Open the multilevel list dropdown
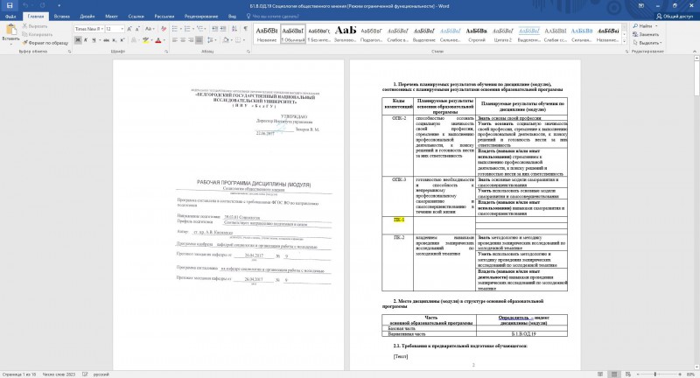The image size is (700, 378). pos(205,29)
